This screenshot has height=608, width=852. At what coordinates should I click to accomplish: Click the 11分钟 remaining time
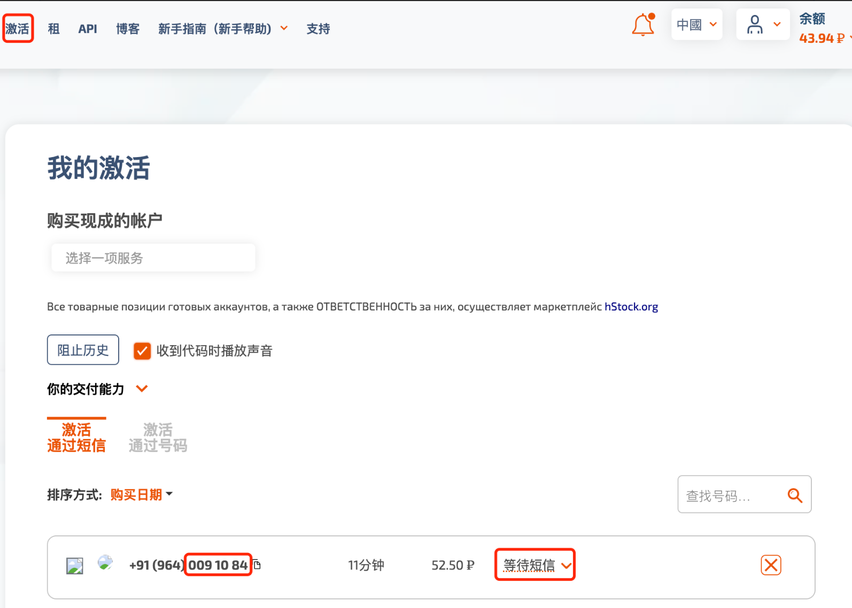click(x=366, y=565)
